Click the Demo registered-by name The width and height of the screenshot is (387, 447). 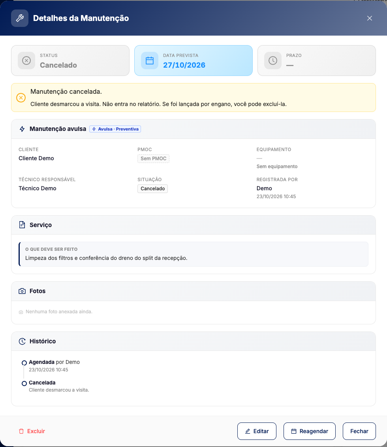click(264, 188)
